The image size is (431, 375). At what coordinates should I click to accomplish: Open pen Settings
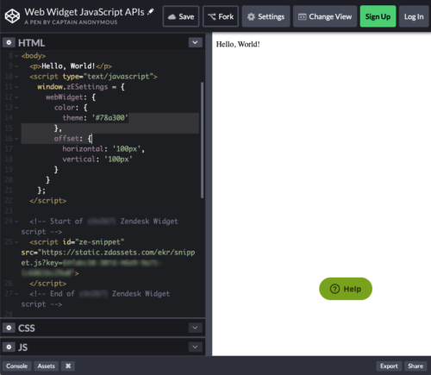point(265,16)
